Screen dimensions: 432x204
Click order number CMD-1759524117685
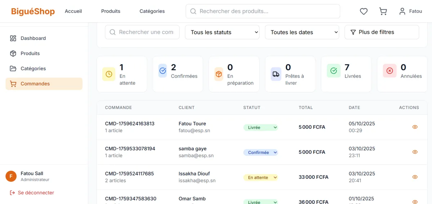pyautogui.click(x=129, y=174)
